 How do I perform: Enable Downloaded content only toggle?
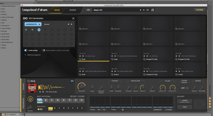click(x=43, y=50)
